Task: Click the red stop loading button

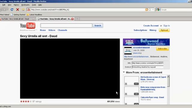Action: coord(17,10)
